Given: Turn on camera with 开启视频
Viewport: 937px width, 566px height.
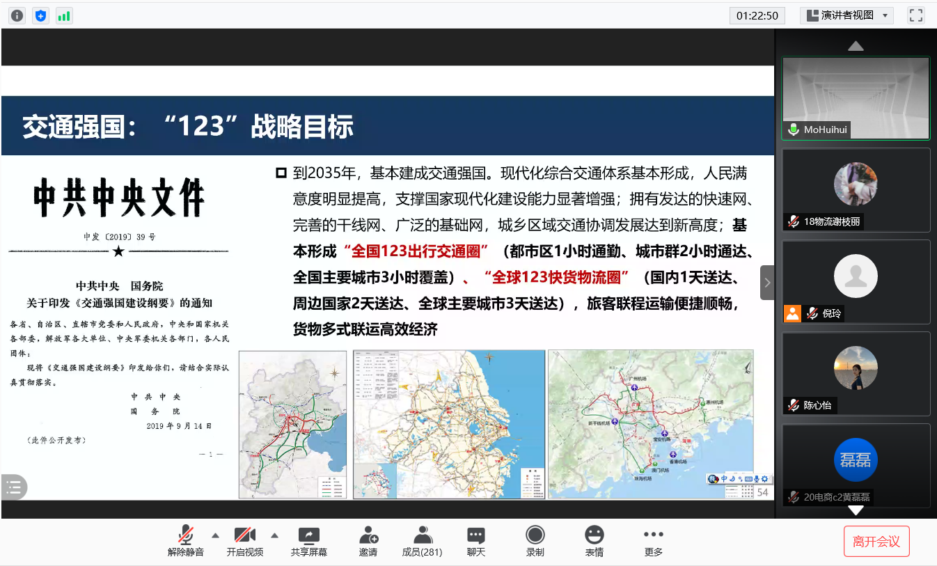Looking at the screenshot, I should coord(244,541).
